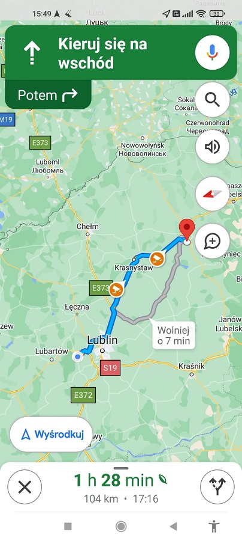Viewport: 242px width, 541px height.
Task: Tap the Android back navigation triangle
Action: tap(173, 526)
